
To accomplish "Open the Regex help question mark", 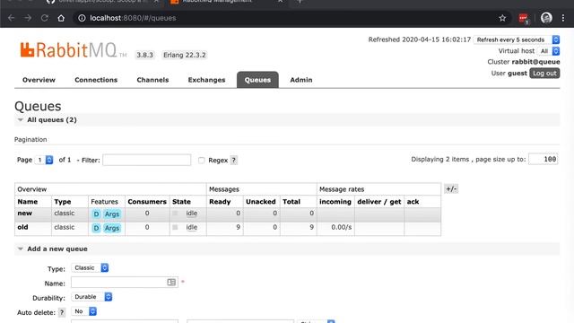I will click(x=233, y=160).
